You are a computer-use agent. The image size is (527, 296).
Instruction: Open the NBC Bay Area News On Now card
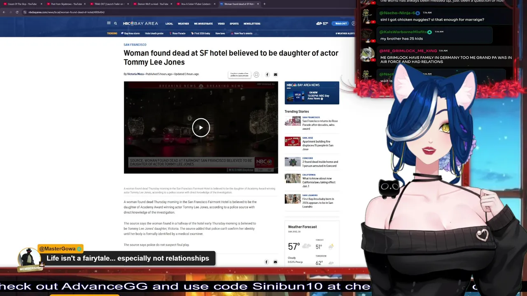tap(312, 93)
